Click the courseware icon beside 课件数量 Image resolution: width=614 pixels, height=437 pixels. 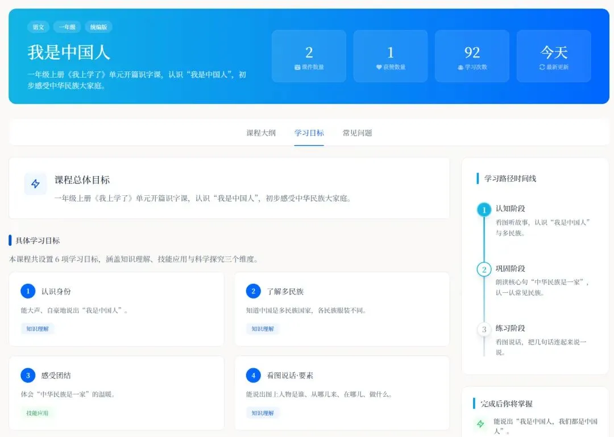[x=297, y=67]
